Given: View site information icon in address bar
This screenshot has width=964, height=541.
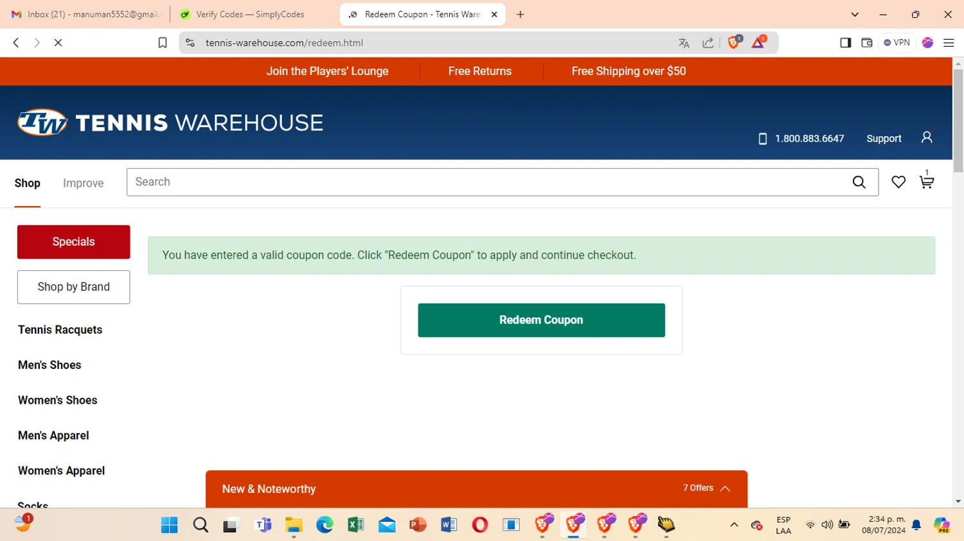Looking at the screenshot, I should (x=190, y=42).
